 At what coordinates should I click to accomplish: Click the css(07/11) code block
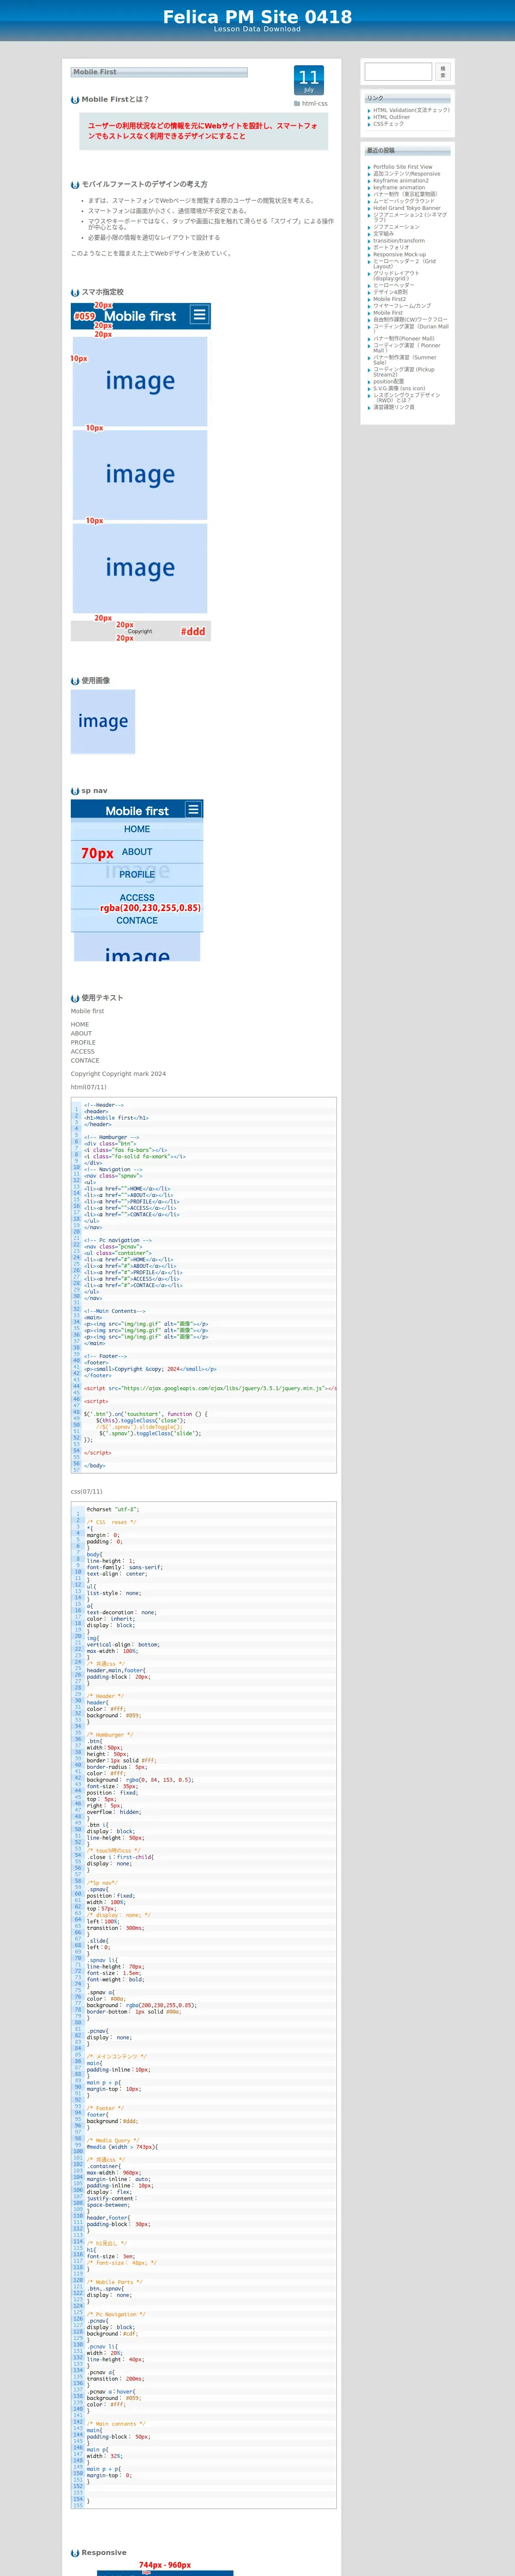(204, 2005)
